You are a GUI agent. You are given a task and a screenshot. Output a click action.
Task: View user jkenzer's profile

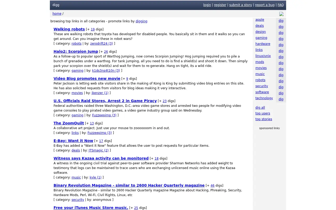pyautogui.click(x=100, y=93)
